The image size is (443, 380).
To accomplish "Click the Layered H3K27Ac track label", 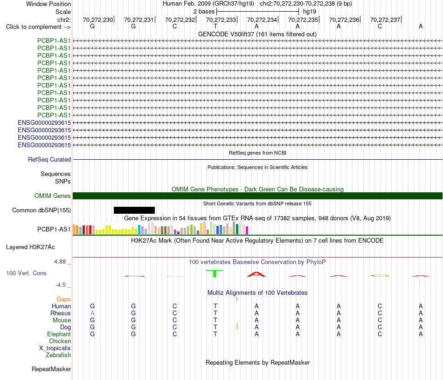I will coord(30,247).
